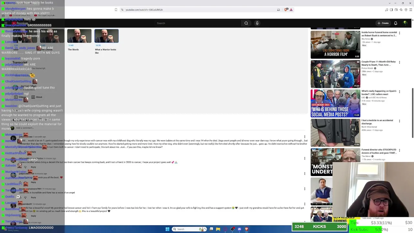
Task: Toggle the browser sidebar panel icon
Action: [391, 10]
